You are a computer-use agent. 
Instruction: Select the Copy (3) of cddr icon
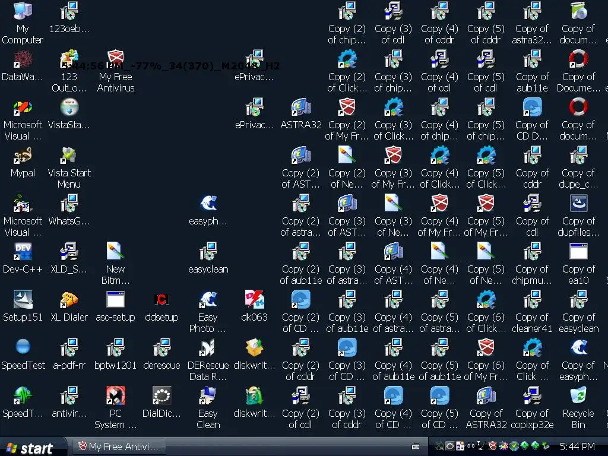pos(347,395)
